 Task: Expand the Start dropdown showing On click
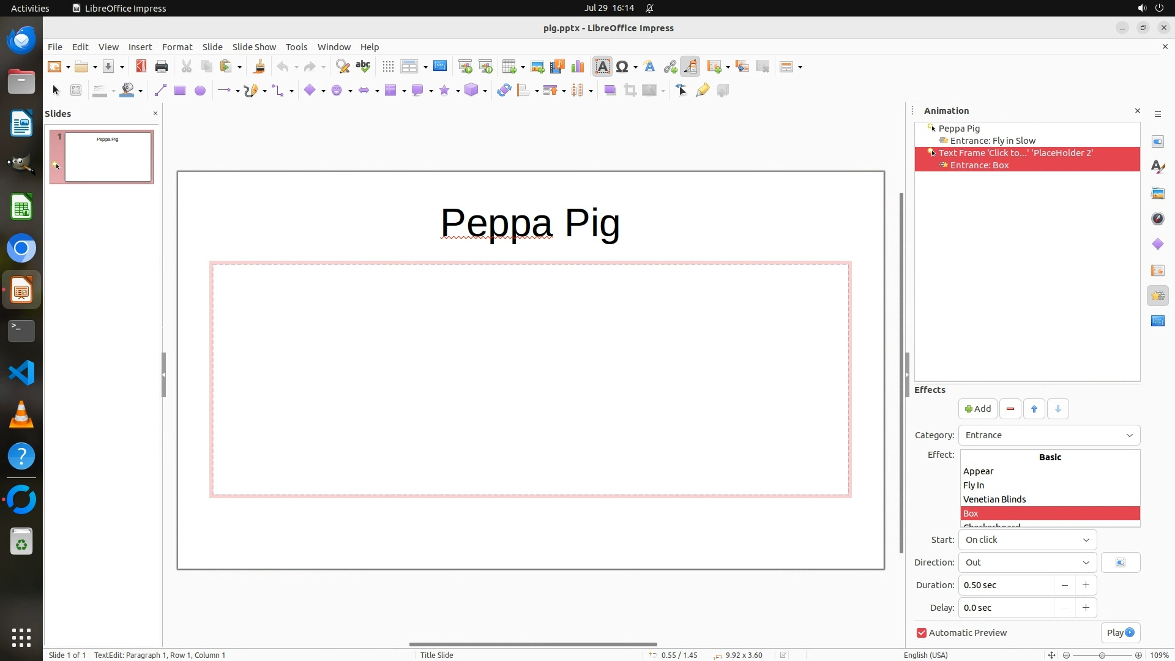[1027, 540]
